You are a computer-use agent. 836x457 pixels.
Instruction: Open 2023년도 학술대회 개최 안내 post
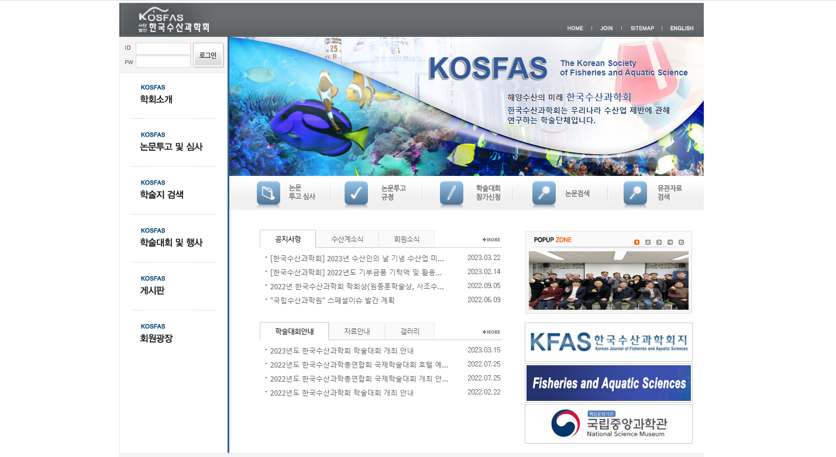coord(342,351)
